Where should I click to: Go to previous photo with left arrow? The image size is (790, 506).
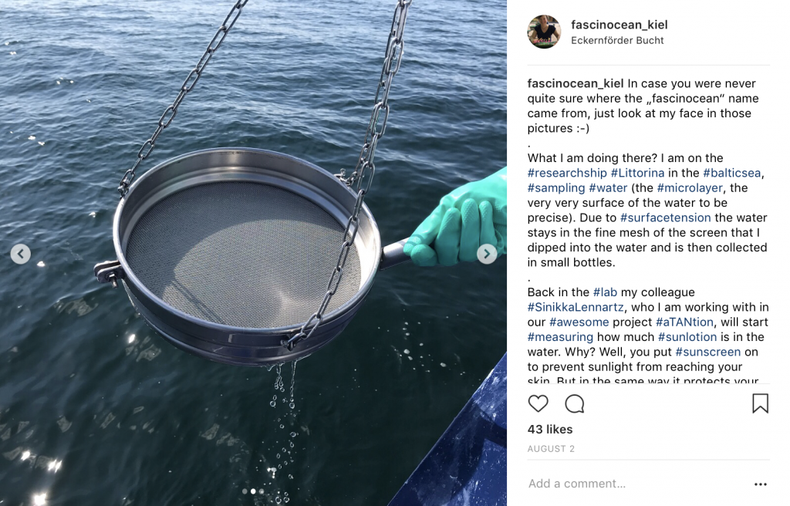pyautogui.click(x=21, y=254)
